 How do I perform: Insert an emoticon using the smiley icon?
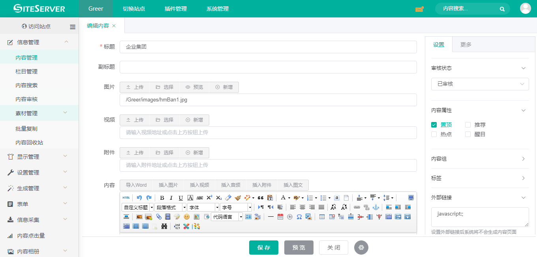click(x=187, y=217)
